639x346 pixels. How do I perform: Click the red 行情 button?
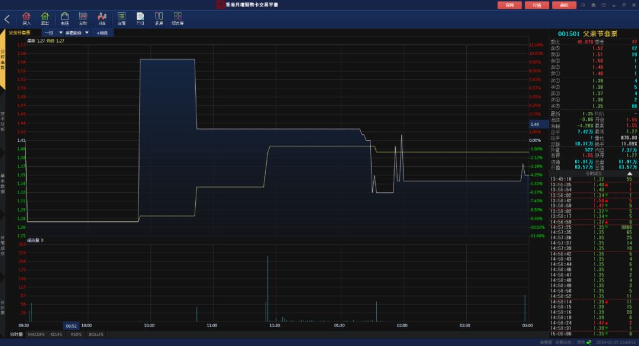537,5
